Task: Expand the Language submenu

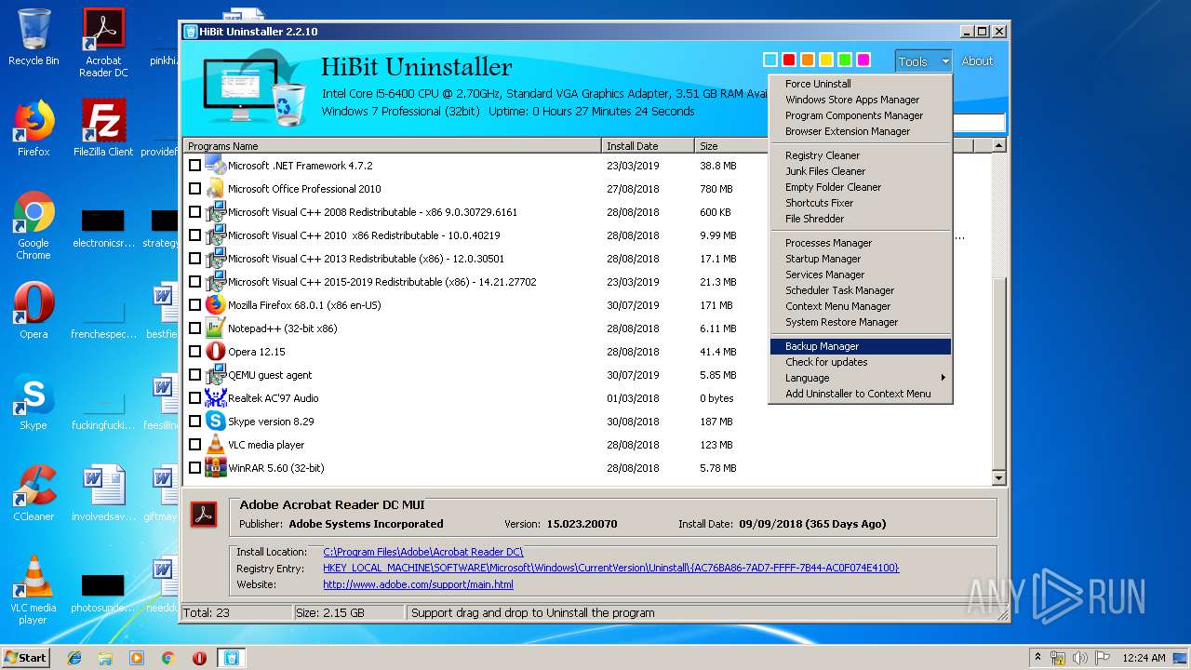Action: pyautogui.click(x=861, y=377)
